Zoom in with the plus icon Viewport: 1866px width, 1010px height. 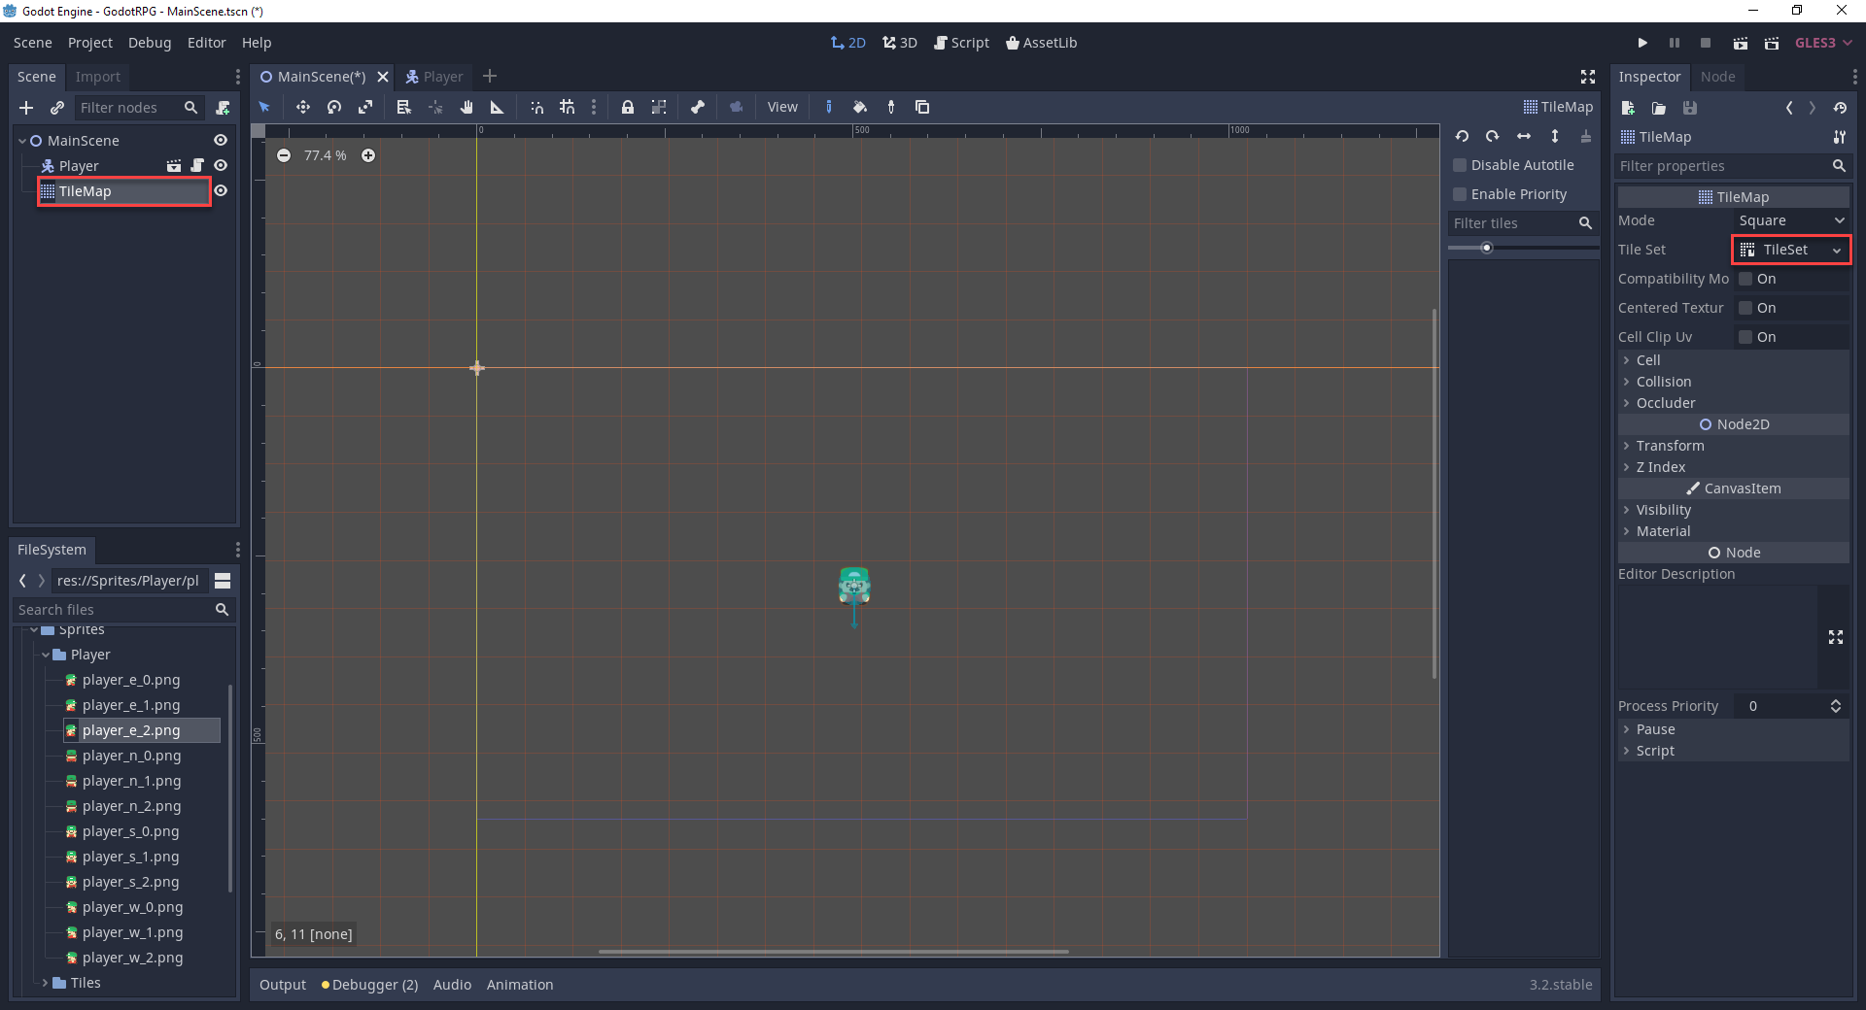pos(368,155)
